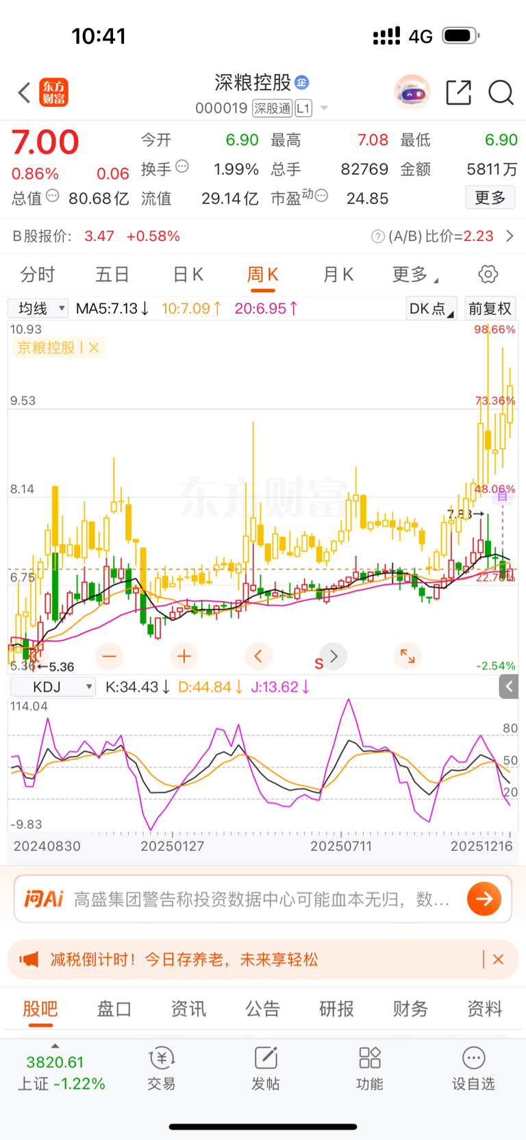The image size is (526, 1140).
Task: Remove 京粮控股 comparison overlay
Action: tap(94, 348)
